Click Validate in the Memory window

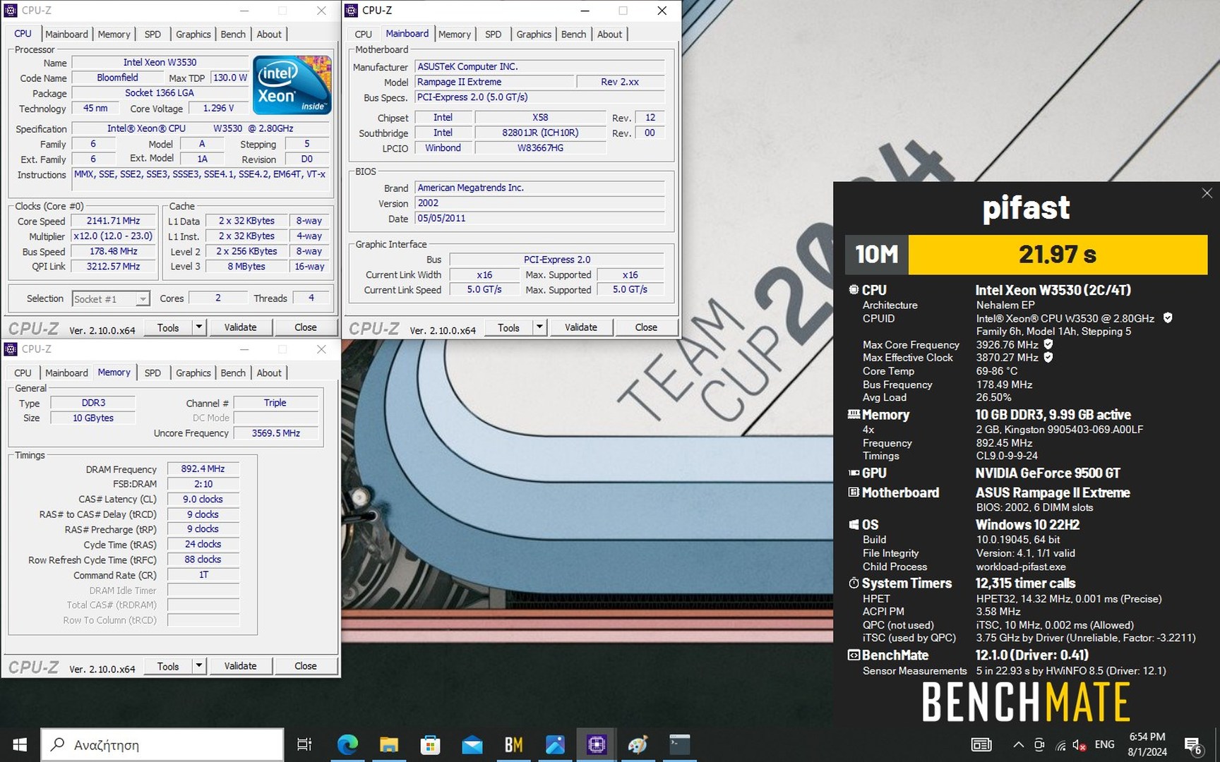point(240,665)
